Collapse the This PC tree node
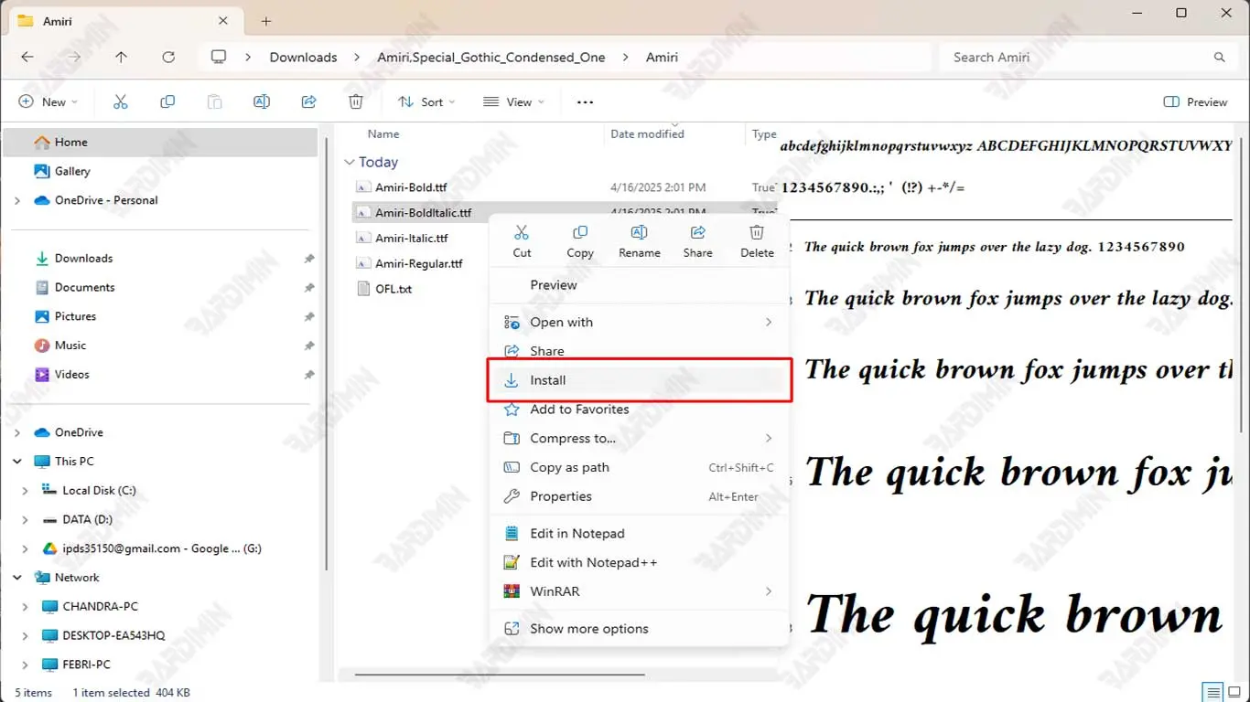 click(x=17, y=462)
